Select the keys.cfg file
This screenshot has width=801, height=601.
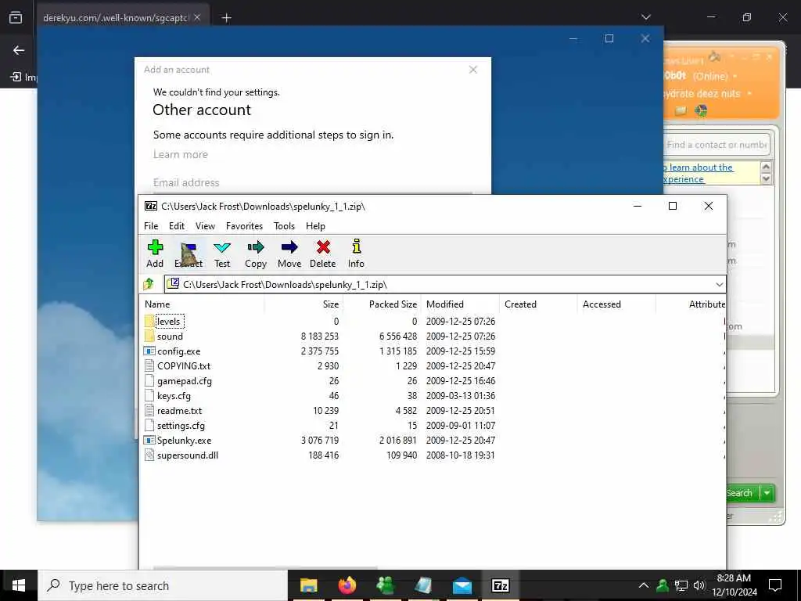(174, 395)
